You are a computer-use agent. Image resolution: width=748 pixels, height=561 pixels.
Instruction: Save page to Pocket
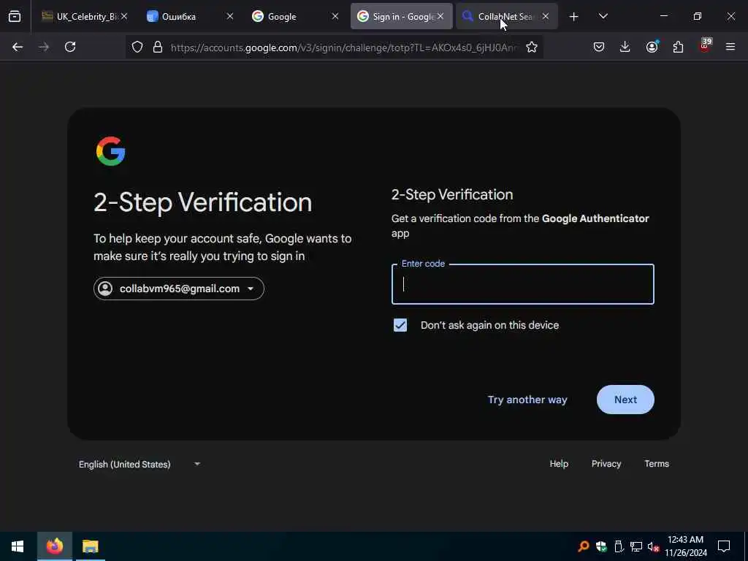click(x=599, y=47)
